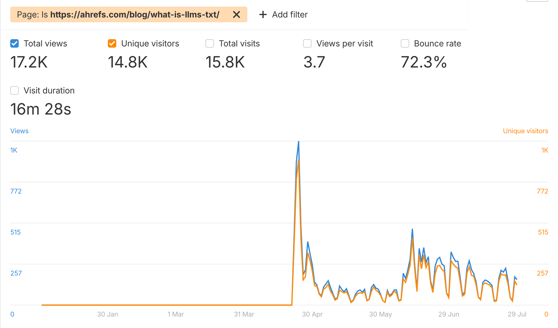Click the plus icon next to Add filter

tap(263, 14)
